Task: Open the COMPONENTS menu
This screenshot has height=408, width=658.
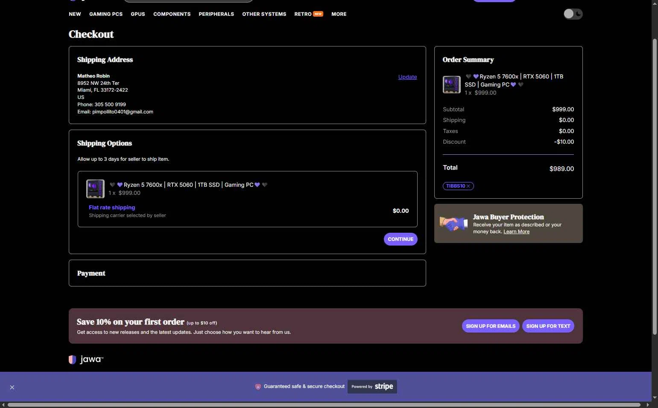Action: pos(172,14)
